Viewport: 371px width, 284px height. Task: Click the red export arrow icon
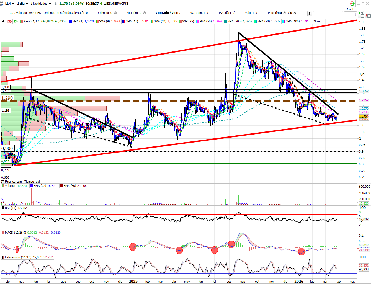[x=9, y=21]
